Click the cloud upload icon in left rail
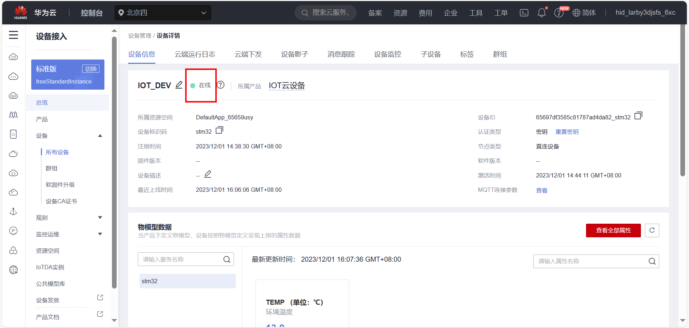The width and height of the screenshot is (689, 328). point(13,173)
